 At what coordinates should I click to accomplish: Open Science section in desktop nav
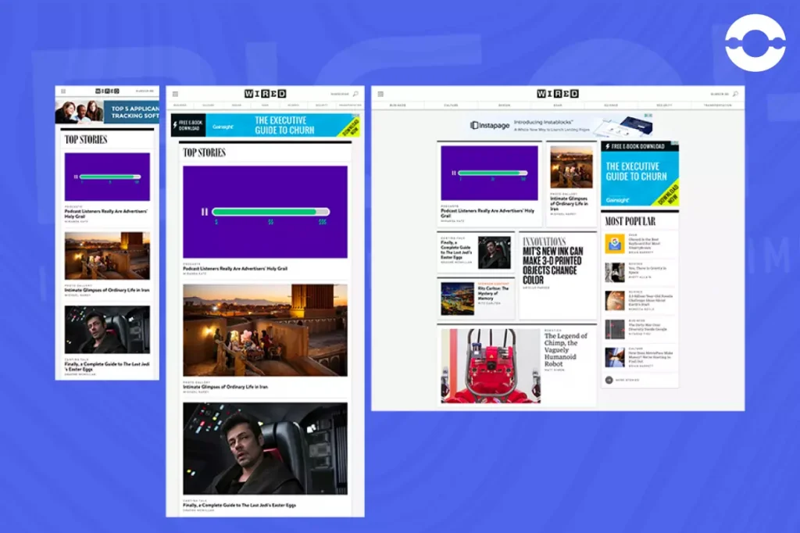(x=611, y=106)
